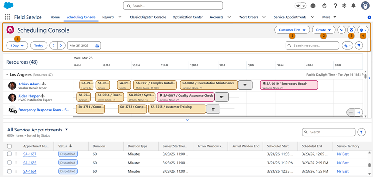Select the SA-0019 Emergency Repair appointment
The image size is (373, 177).
point(289,85)
